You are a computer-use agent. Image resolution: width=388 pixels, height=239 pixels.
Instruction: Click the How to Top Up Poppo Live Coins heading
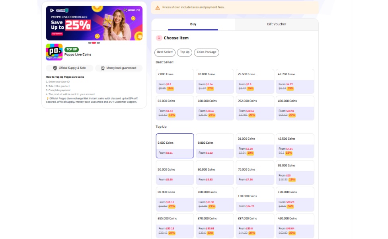[65, 77]
